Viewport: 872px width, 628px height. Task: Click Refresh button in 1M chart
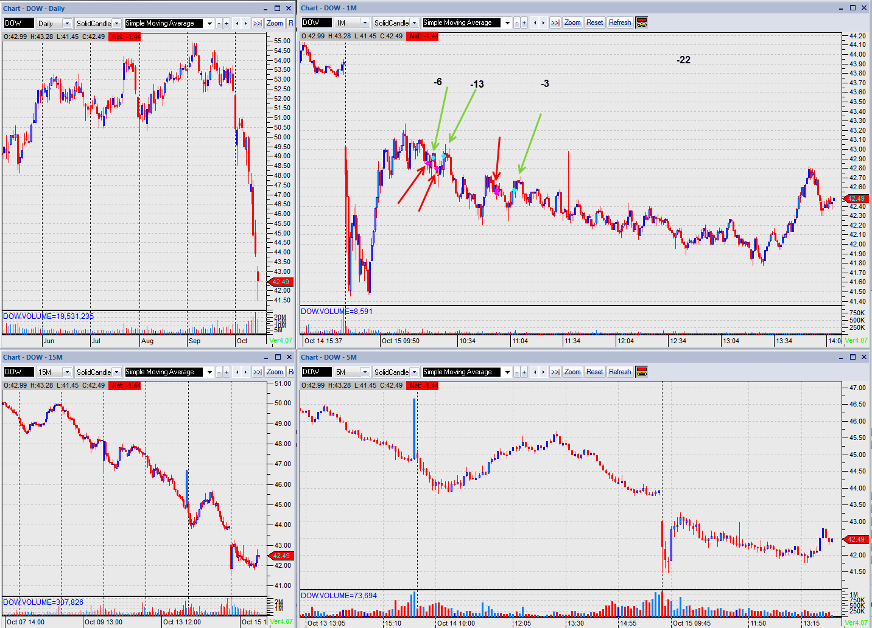(x=620, y=23)
